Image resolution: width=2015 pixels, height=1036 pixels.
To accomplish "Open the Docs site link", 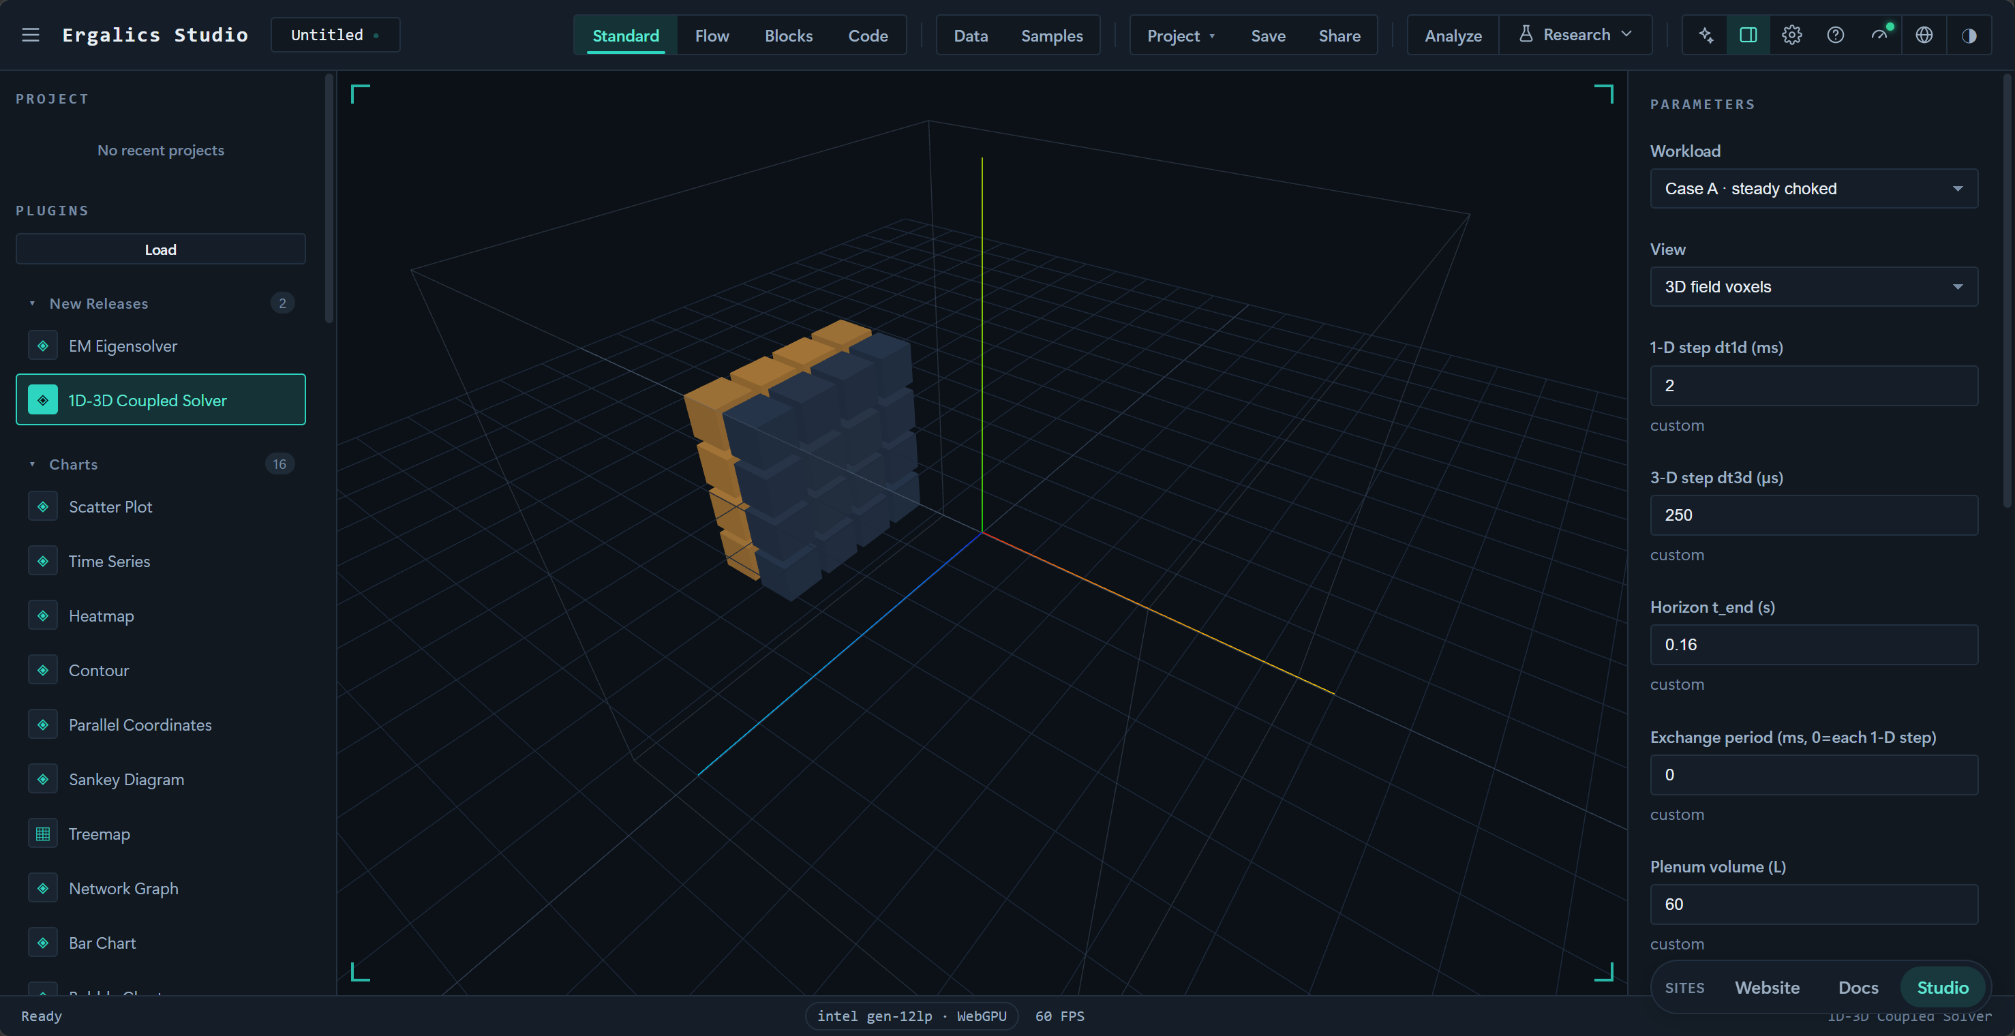I will coord(1858,988).
